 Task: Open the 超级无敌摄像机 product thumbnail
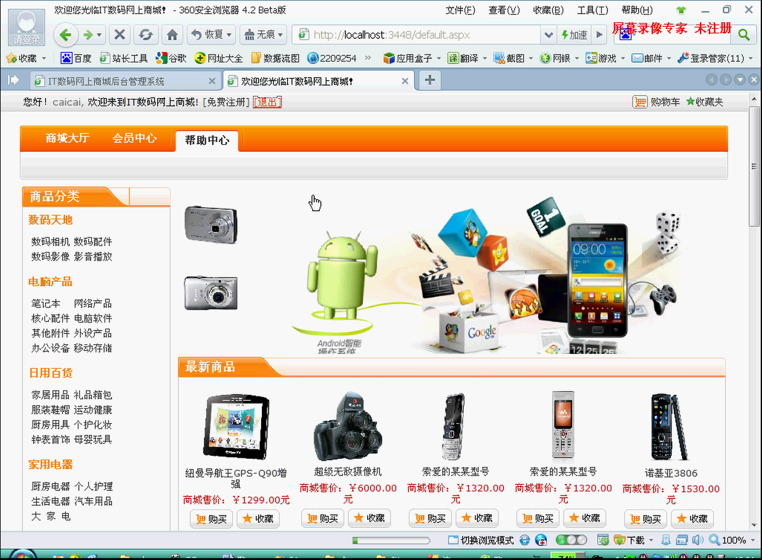tap(348, 426)
